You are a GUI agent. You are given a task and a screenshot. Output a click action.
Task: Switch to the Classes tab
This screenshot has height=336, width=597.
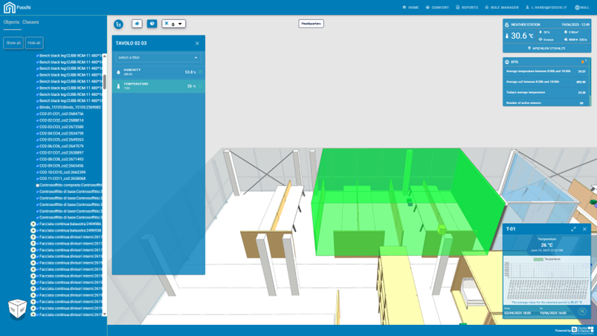[30, 22]
